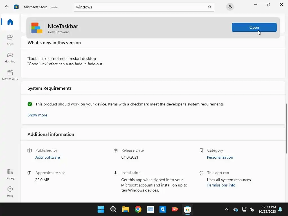Open Library in the sidebar
The height and width of the screenshot is (216, 288).
(x=10, y=174)
